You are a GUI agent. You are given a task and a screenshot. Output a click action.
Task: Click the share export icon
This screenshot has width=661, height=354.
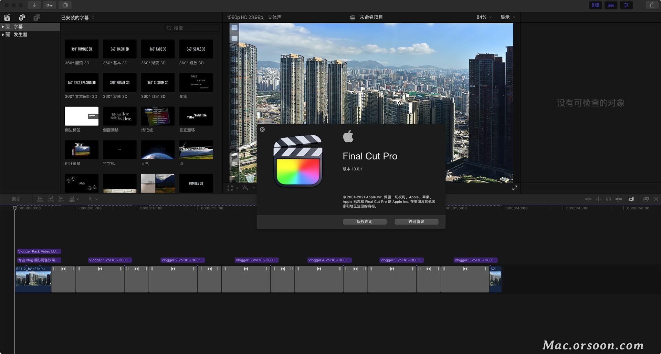point(652,5)
